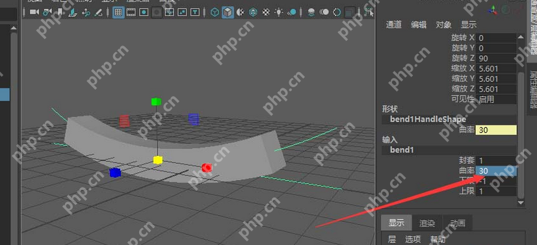Activate the Grease Pencil tool icon
Screen dimensions: 537x245
coord(99,12)
